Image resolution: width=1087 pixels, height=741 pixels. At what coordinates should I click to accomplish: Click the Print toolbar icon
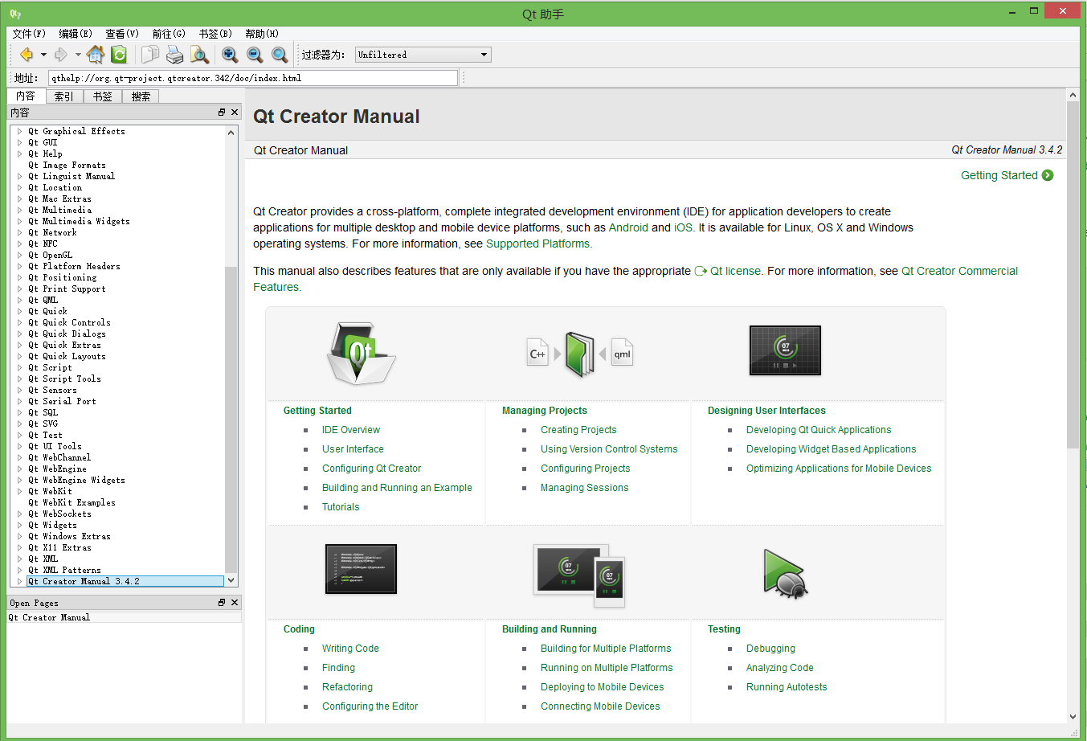(174, 55)
